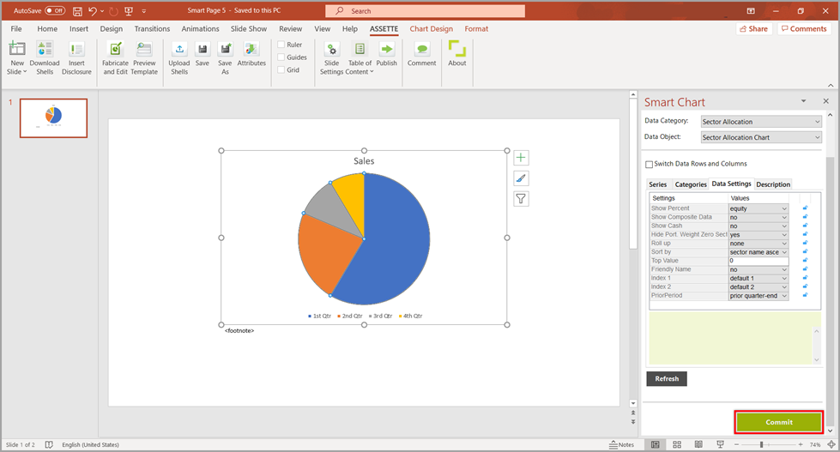Click the Upload Shells icon

pyautogui.click(x=179, y=49)
